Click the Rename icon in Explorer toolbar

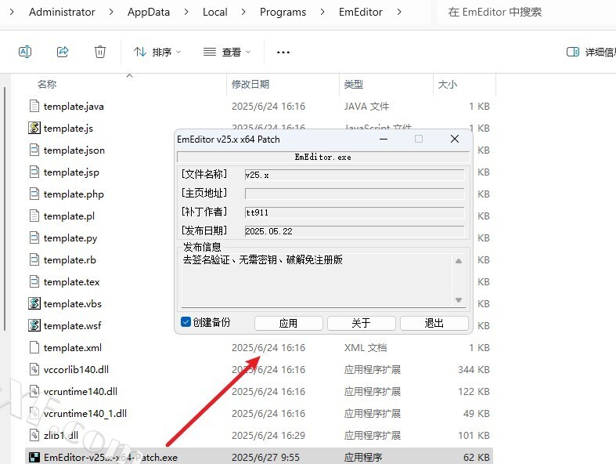[25, 52]
